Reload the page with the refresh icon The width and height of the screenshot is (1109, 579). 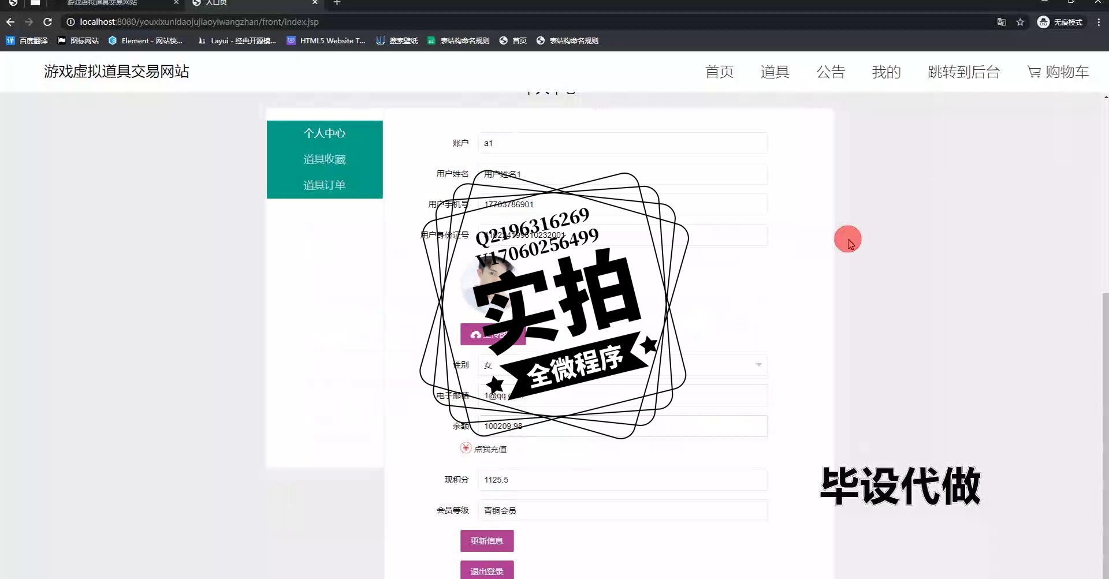pos(48,22)
